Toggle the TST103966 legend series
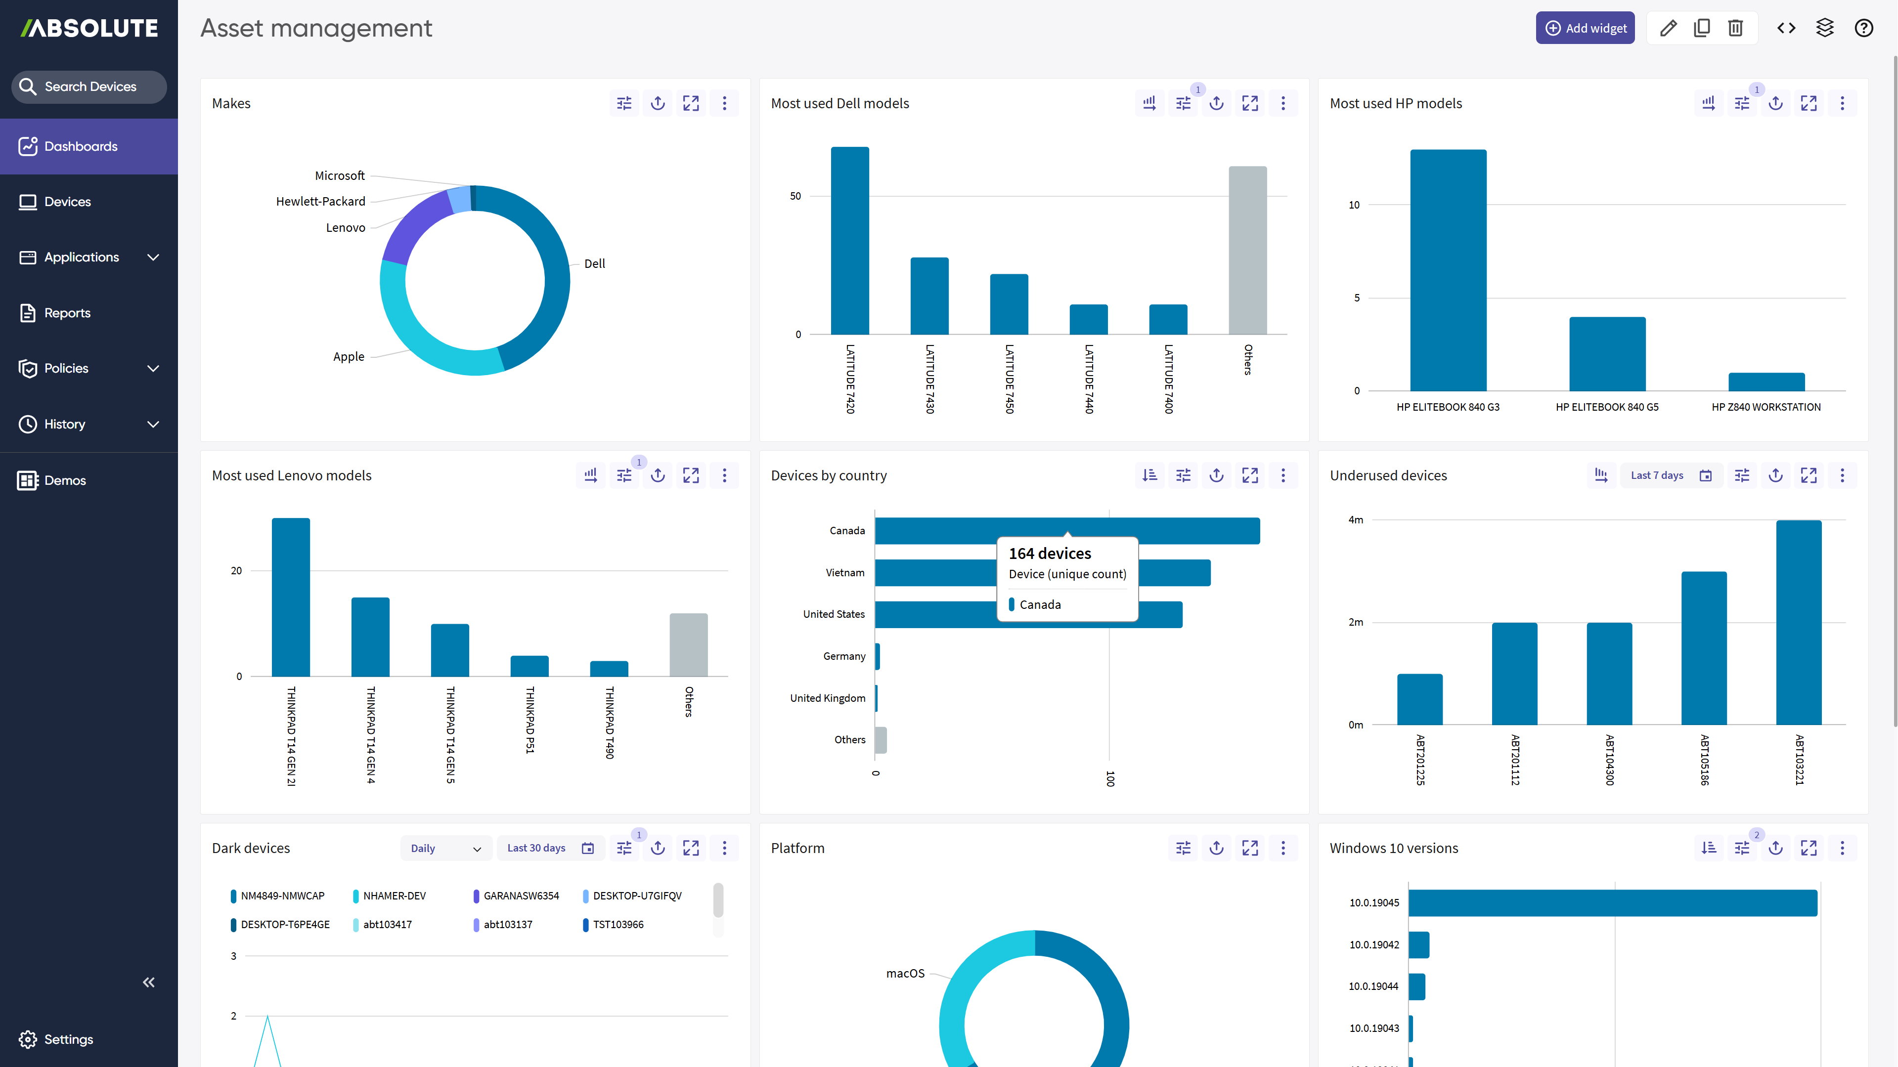The width and height of the screenshot is (1898, 1067). point(613,925)
